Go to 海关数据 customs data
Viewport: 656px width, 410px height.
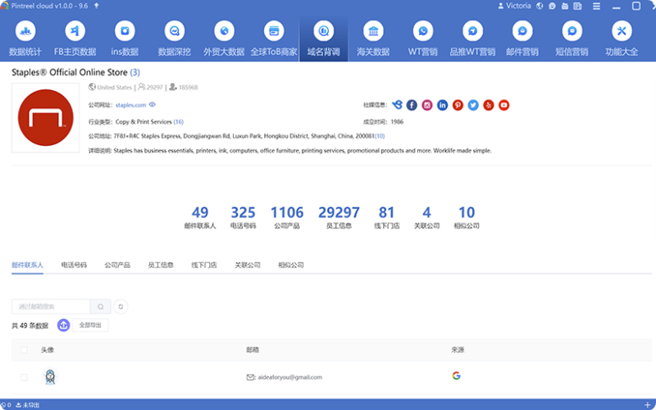373,39
